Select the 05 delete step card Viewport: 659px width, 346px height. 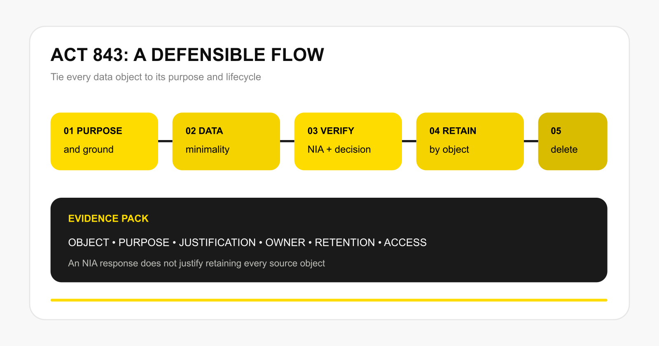(x=573, y=141)
